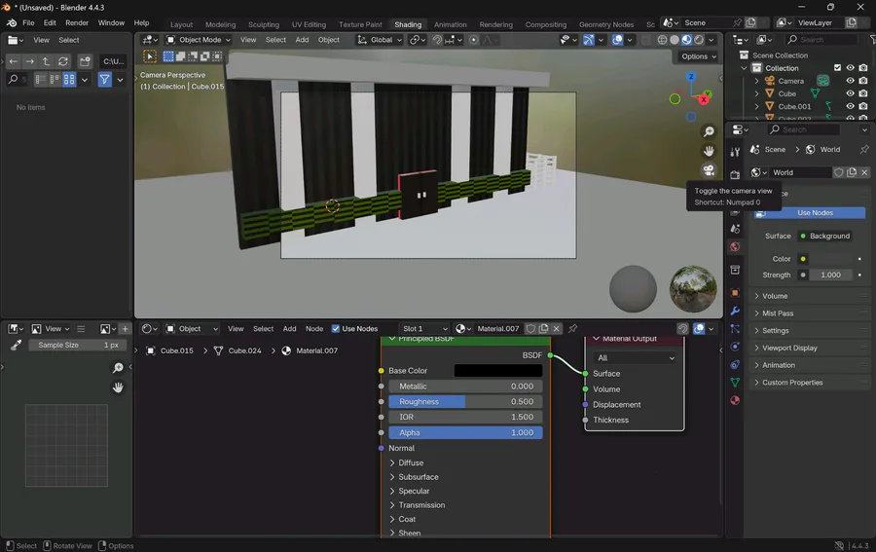The width and height of the screenshot is (876, 552).
Task: Open the node editor Add menu
Action: coord(289,328)
